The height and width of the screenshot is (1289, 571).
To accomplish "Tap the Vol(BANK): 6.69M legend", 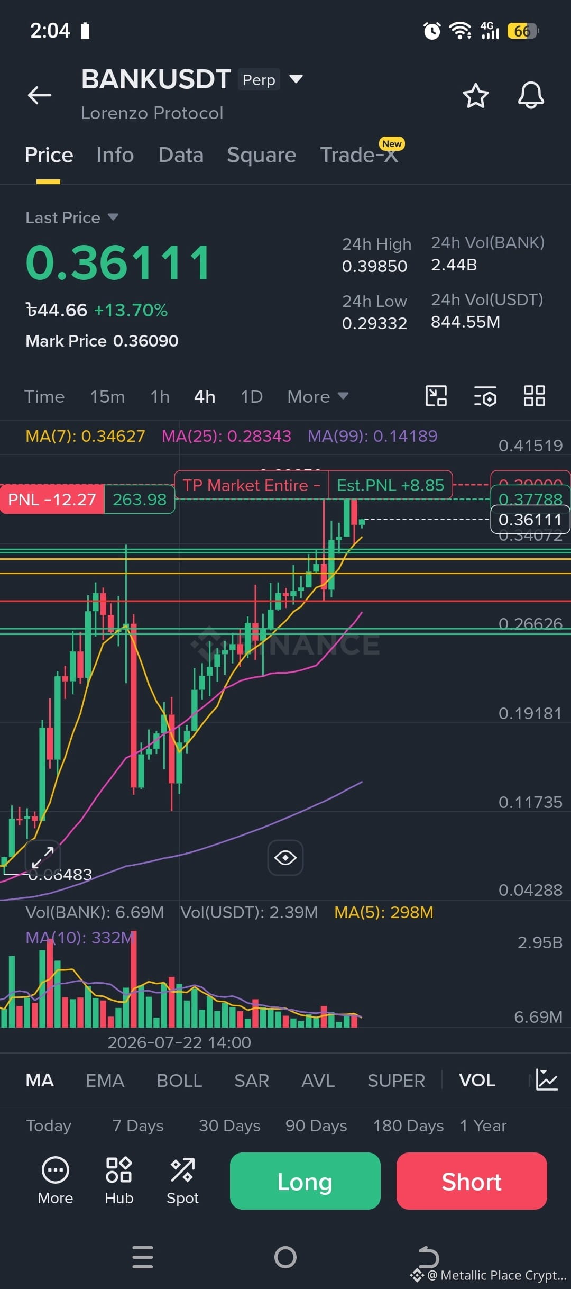I will coord(95,912).
